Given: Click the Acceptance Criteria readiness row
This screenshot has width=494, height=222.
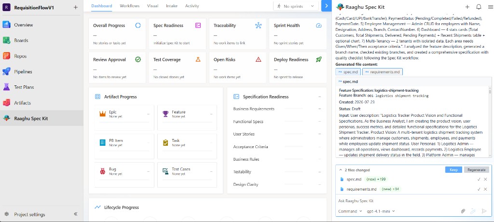Looking at the screenshot, I should tap(277, 147).
